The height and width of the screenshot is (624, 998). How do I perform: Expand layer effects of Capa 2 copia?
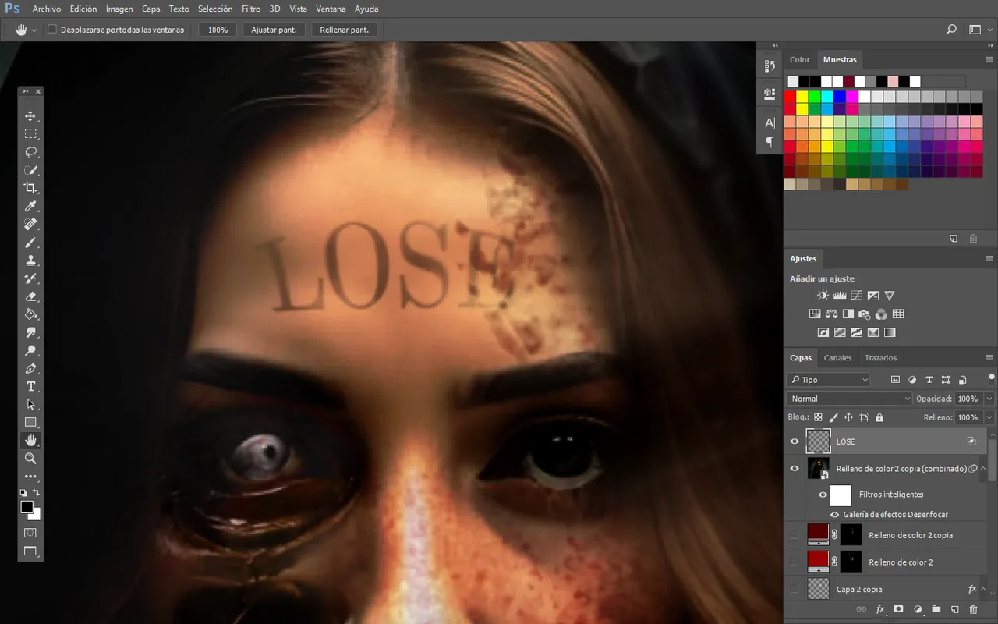[x=982, y=589]
